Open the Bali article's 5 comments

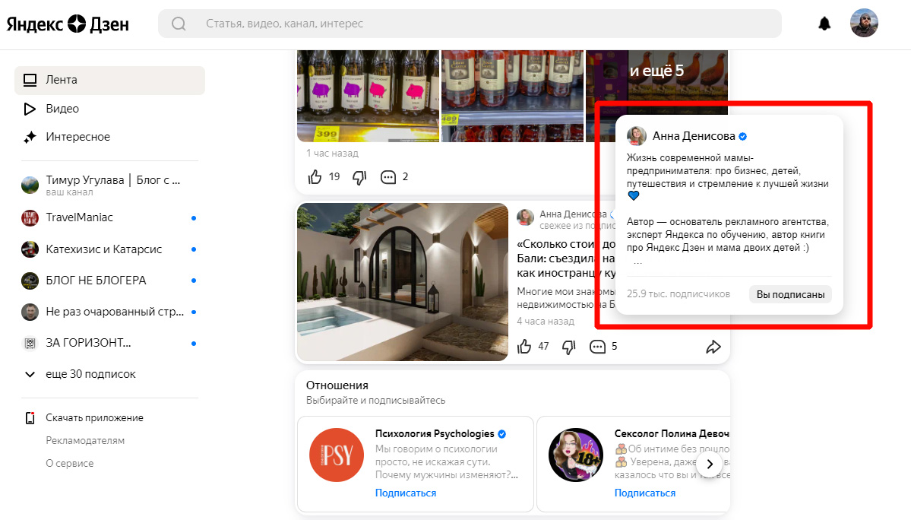(x=603, y=346)
